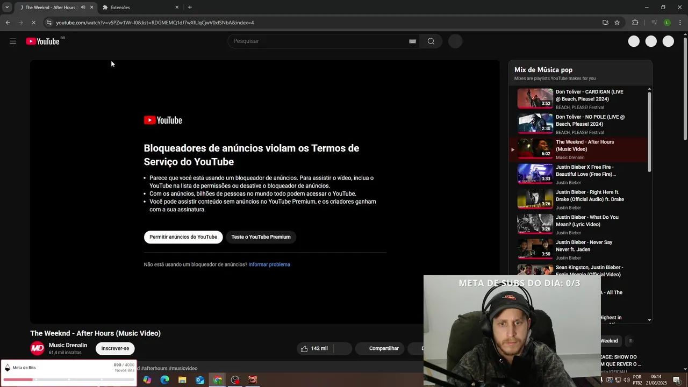Open Outlook from the taskbar

[x=200, y=380]
